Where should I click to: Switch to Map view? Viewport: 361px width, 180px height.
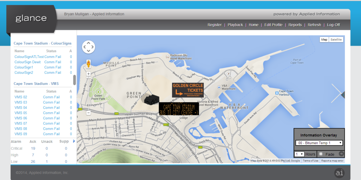click(324, 40)
